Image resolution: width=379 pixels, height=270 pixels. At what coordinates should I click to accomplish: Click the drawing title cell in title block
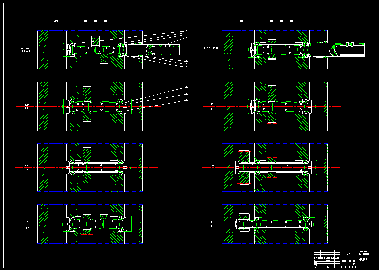pyautogui.click(x=364, y=259)
